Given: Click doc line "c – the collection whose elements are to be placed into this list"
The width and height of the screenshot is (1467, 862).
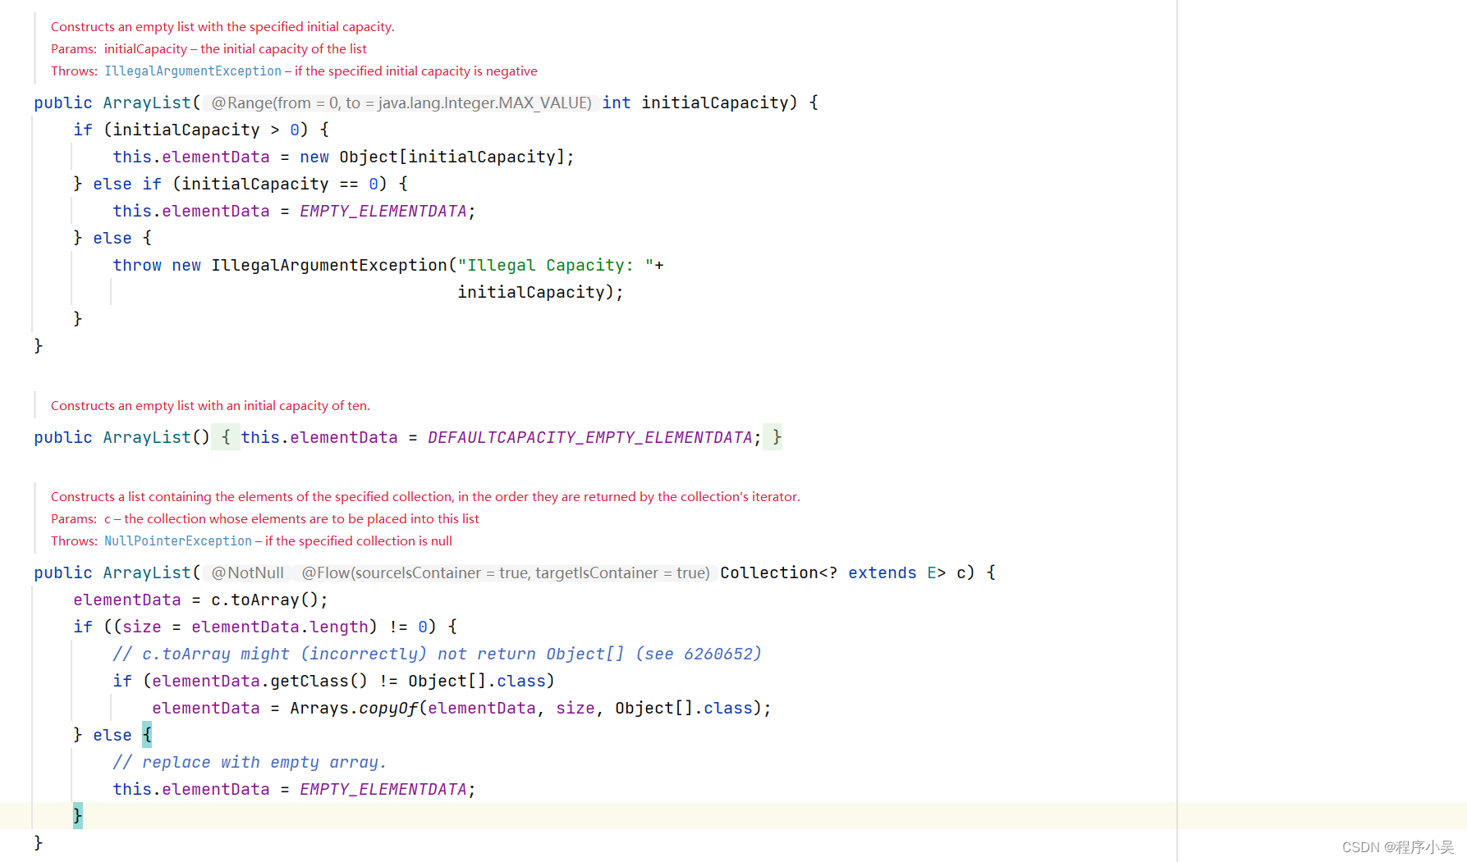Looking at the screenshot, I should coord(291,519).
